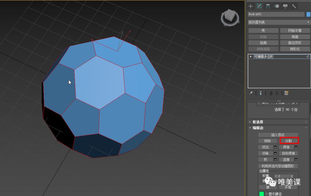The width and height of the screenshot is (311, 196).
Task: Click the Remove Modifier trash icon
Action: click(277, 93)
